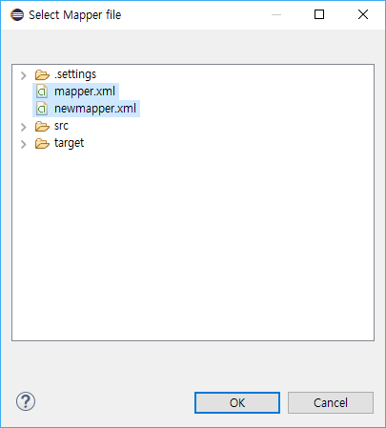Click the newmapper.xml file icon
The height and width of the screenshot is (428, 386).
tap(42, 109)
